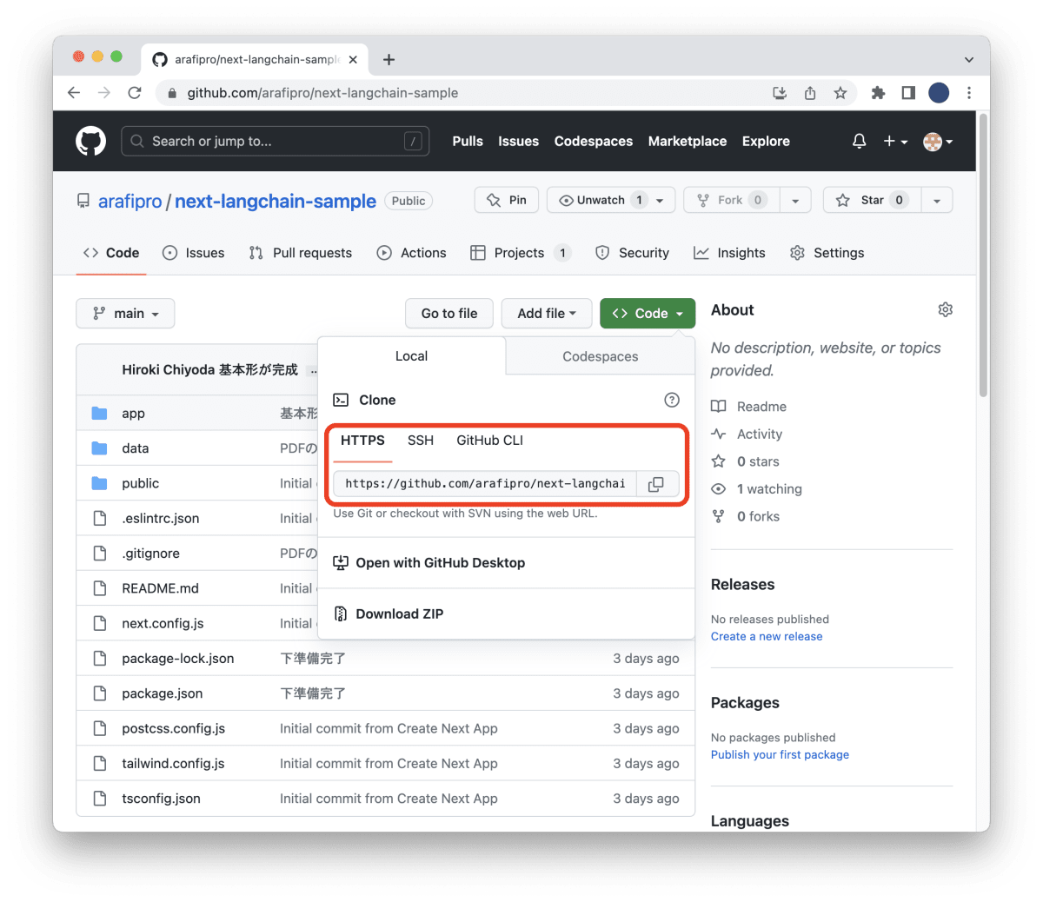Open the Readme link in About

749,407
